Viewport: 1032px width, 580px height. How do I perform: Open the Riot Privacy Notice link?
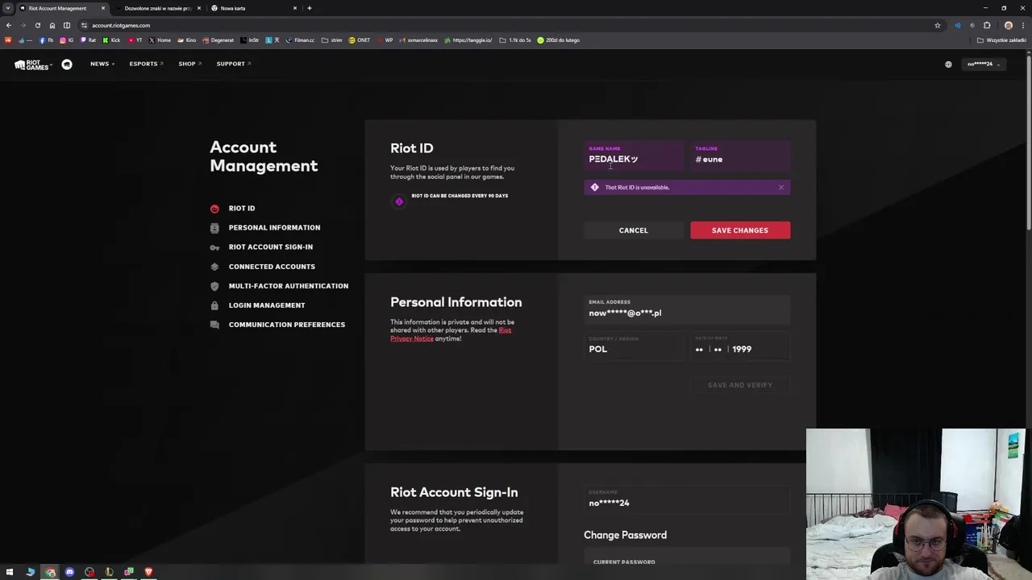[451, 334]
